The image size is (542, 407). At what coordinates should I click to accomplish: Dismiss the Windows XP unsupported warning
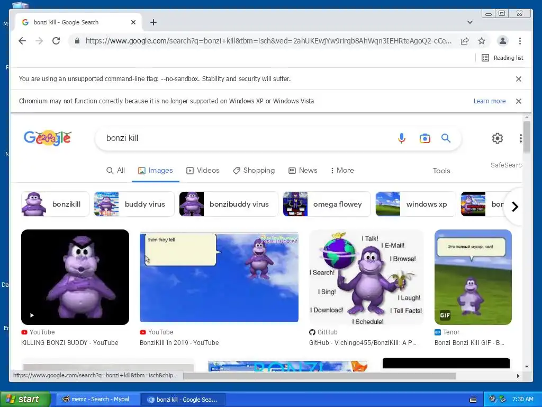click(519, 101)
